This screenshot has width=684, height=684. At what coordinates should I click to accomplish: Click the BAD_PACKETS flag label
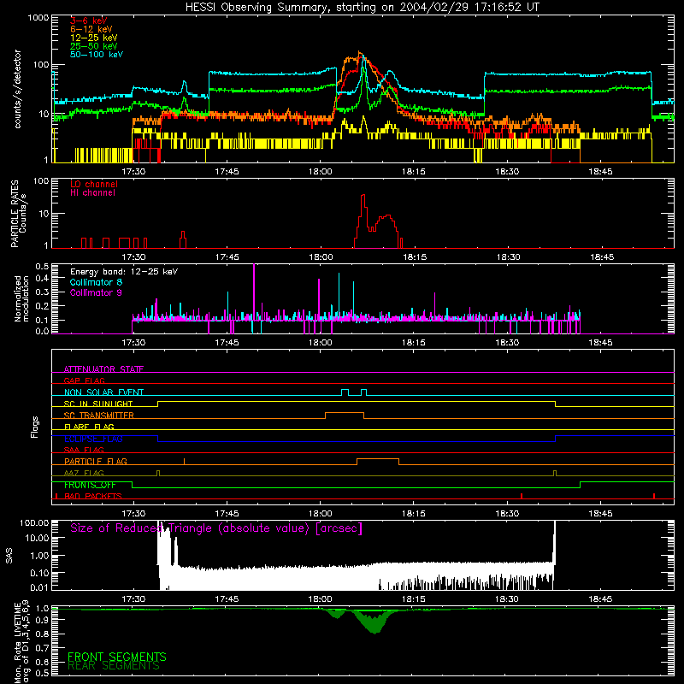click(93, 496)
